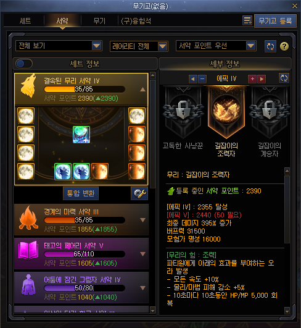This screenshot has height=328, width=301.
Task: Switch to the 무기 tab
Action: (x=99, y=21)
